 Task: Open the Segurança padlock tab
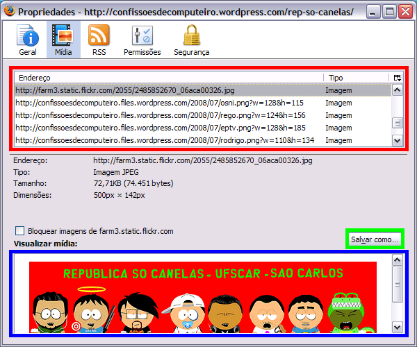192,40
